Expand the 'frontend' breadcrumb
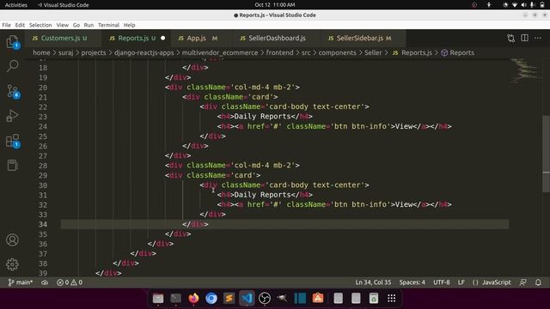Image resolution: width=550 pixels, height=309 pixels. pyautogui.click(x=279, y=52)
